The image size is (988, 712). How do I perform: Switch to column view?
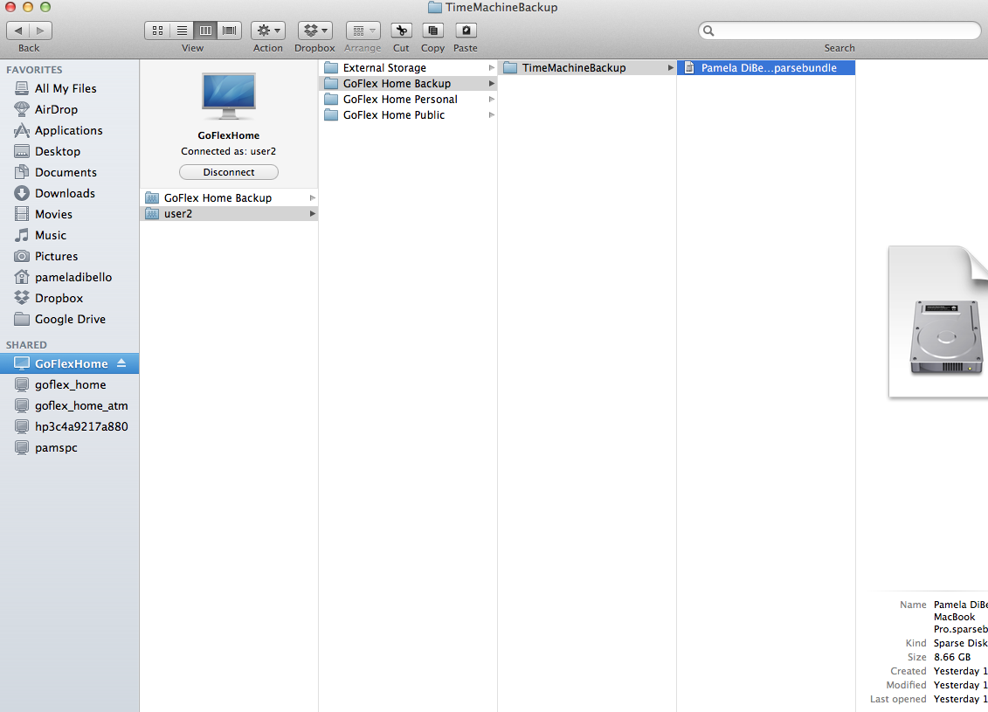(205, 31)
